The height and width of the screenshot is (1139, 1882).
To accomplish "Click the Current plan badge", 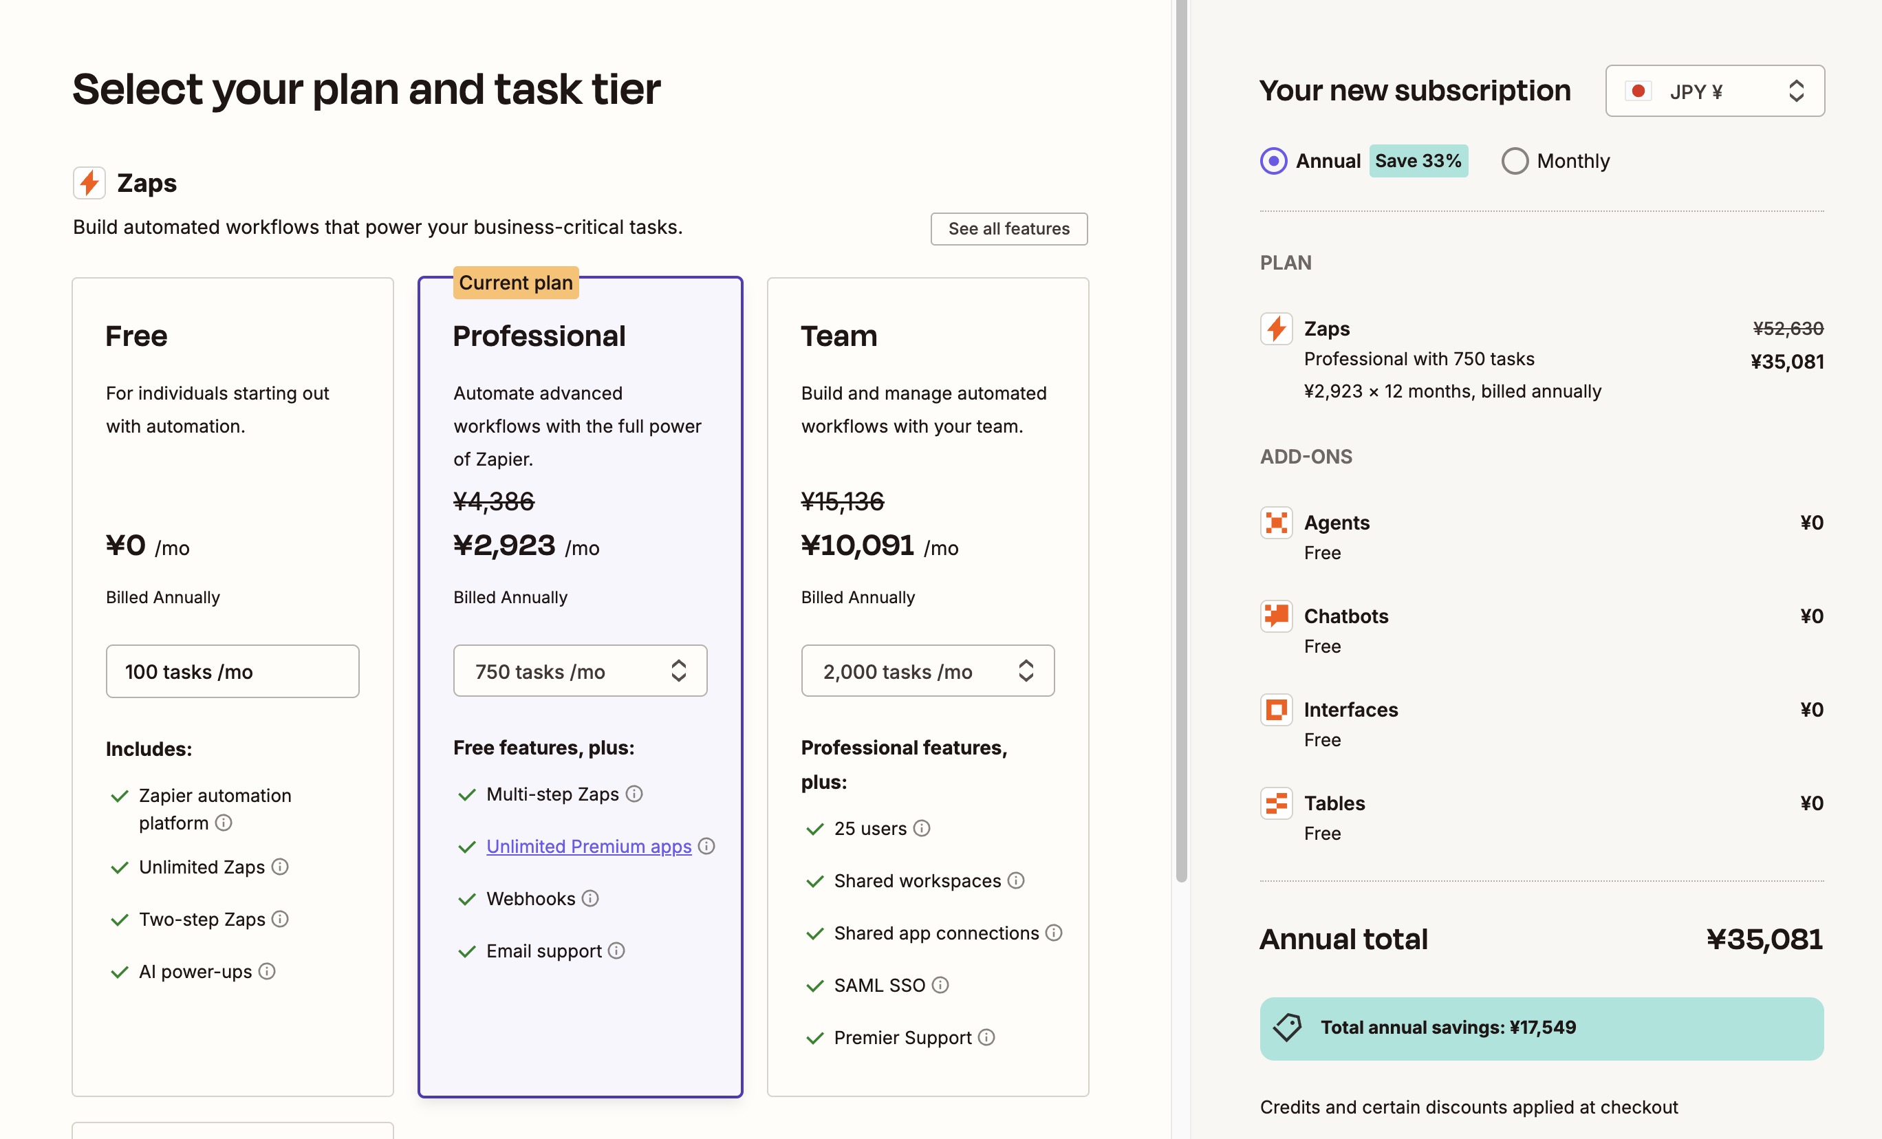I will point(516,283).
